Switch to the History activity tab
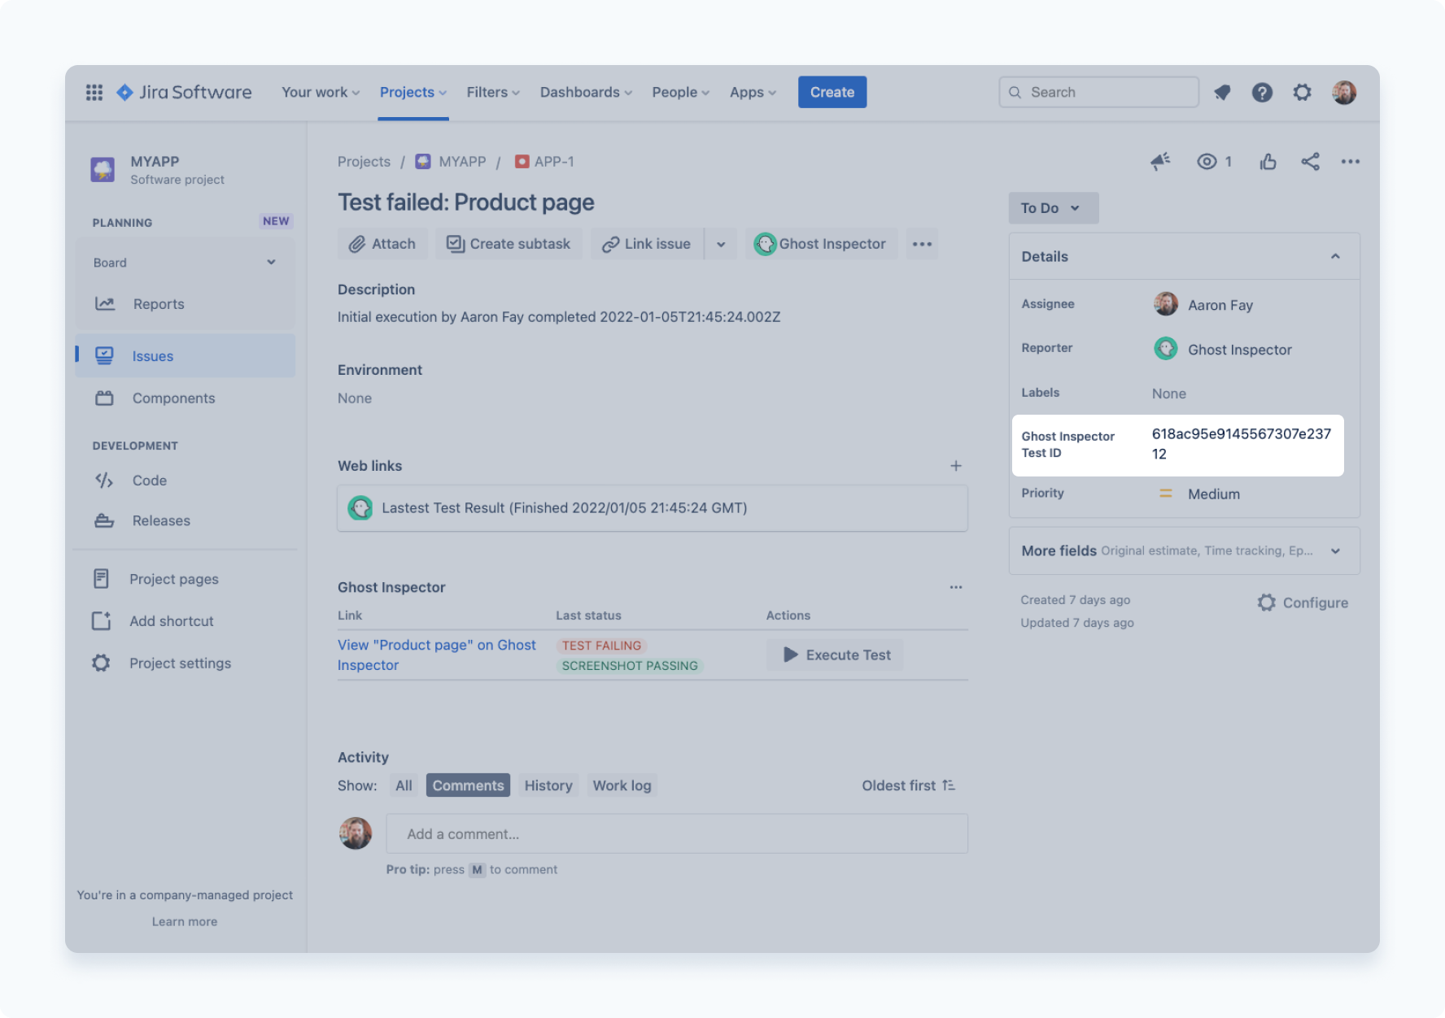1445x1018 pixels. pyautogui.click(x=548, y=785)
